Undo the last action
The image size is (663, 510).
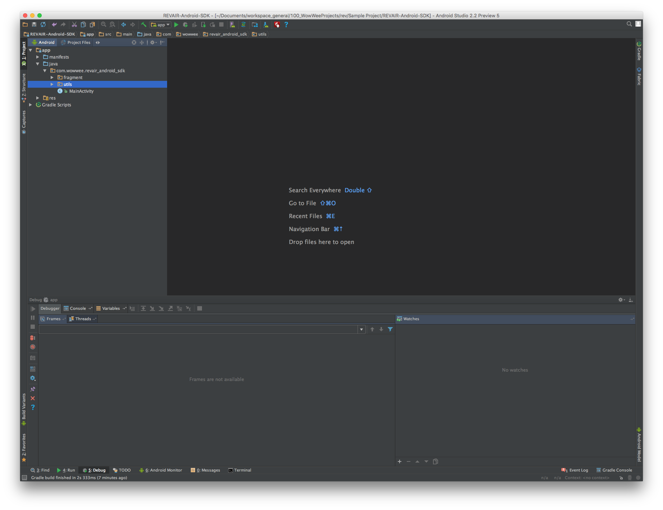tap(54, 24)
